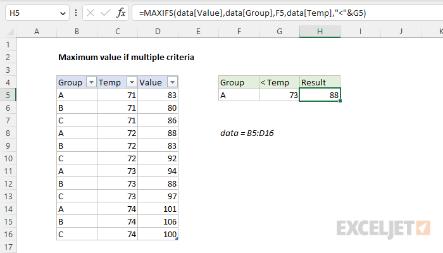Open the Value column filter dropdown
The height and width of the screenshot is (253, 443).
172,82
